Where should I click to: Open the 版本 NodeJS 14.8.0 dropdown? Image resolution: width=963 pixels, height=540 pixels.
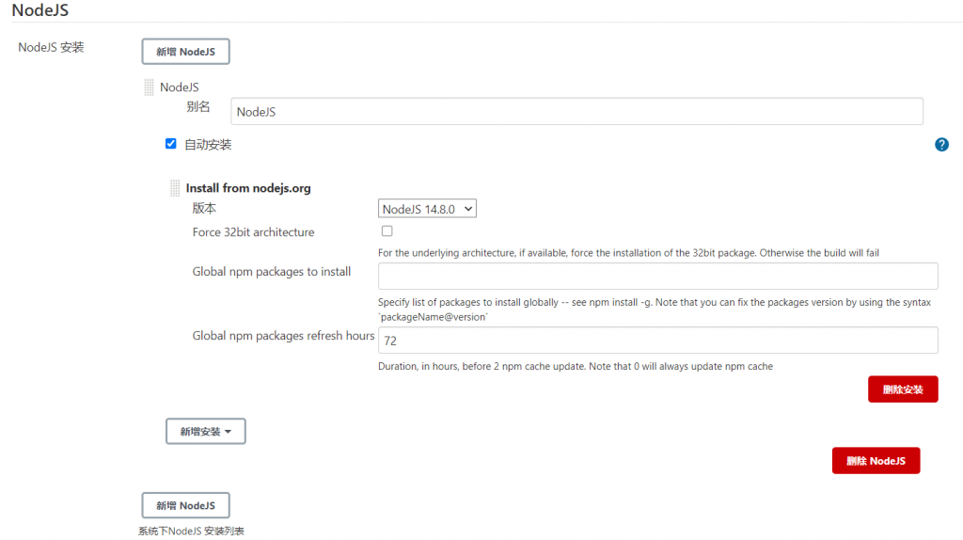tap(427, 209)
